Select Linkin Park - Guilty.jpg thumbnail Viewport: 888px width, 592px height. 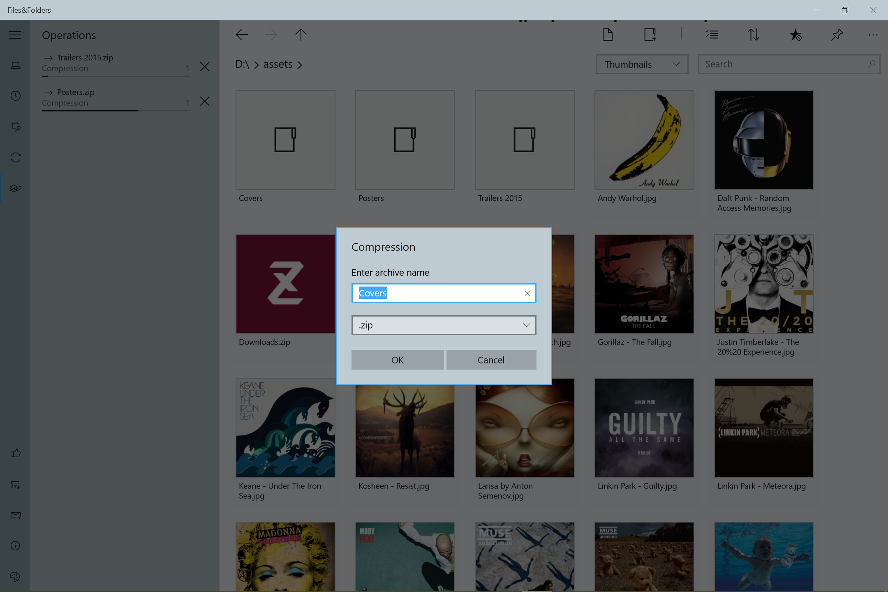644,428
